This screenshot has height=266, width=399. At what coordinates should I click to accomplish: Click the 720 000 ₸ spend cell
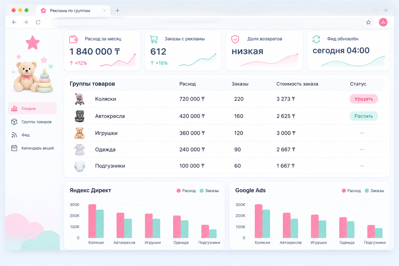192,99
